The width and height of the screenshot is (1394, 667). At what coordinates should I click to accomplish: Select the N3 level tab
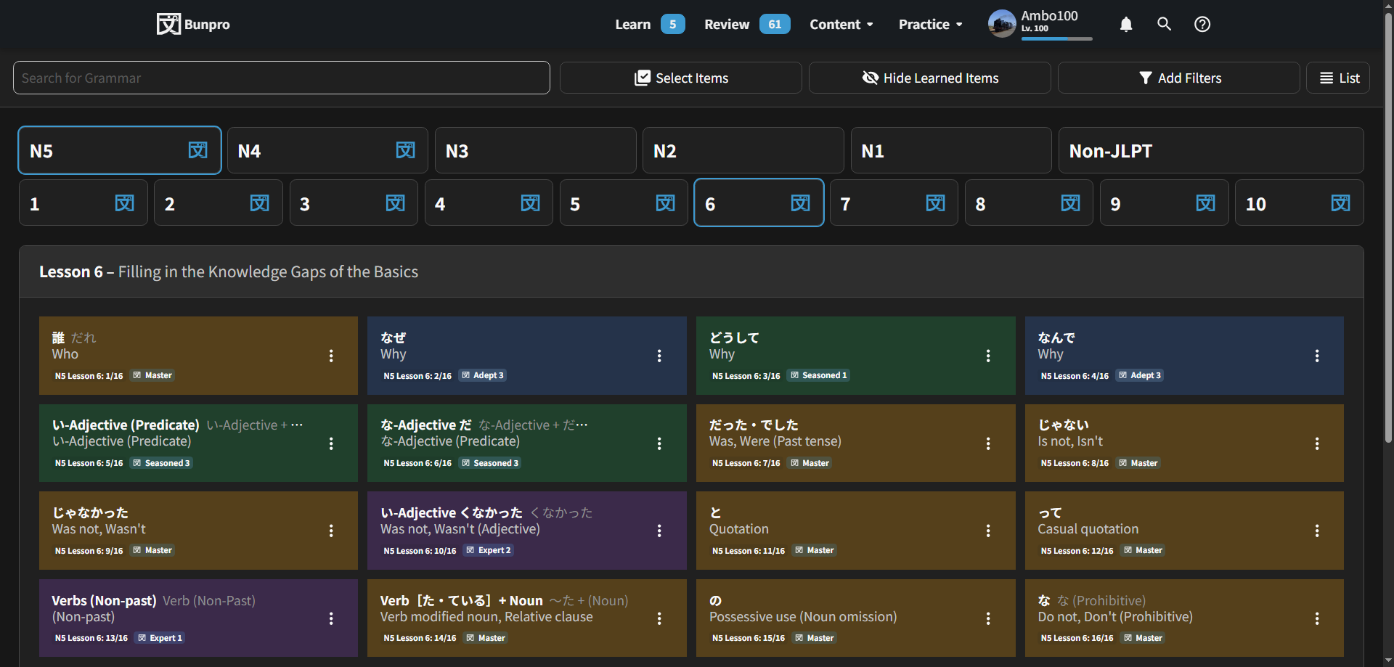point(535,150)
